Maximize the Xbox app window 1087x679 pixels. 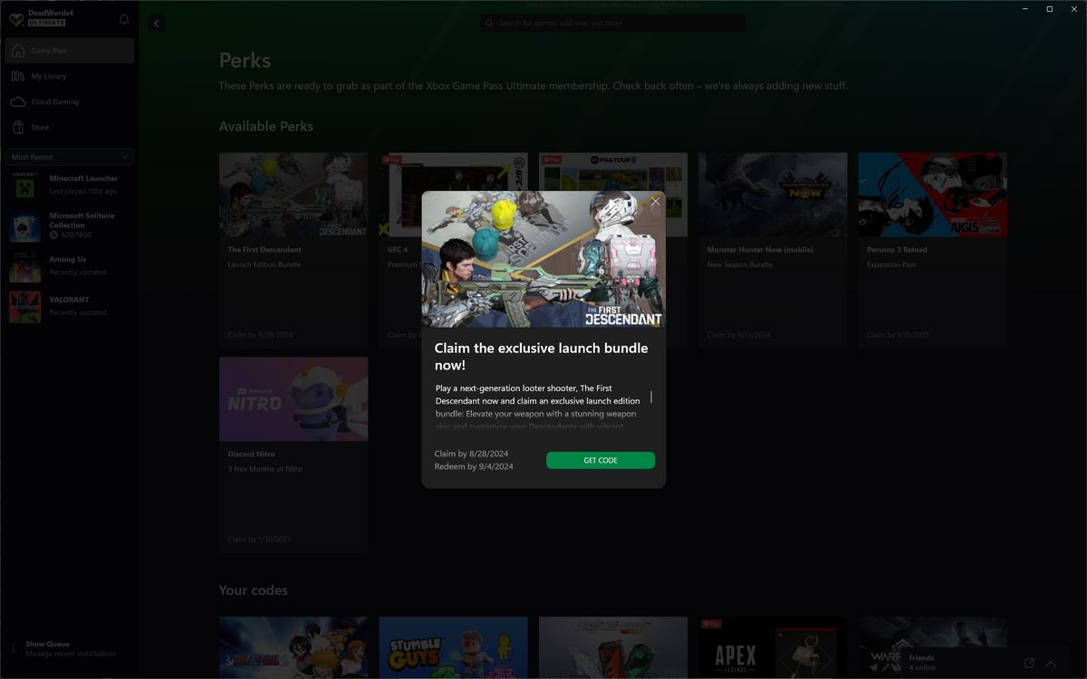1050,9
